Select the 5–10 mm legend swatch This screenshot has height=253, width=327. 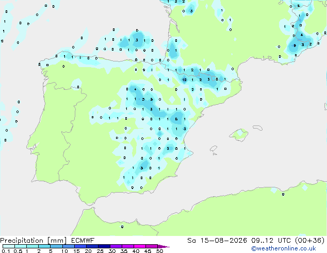56,246
